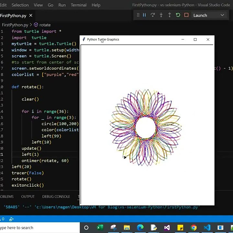Click the 'for i in range(36):' line
This screenshot has height=233, width=233.
[45, 111]
